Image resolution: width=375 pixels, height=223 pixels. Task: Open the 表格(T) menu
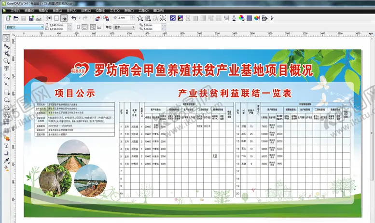tap(129, 11)
